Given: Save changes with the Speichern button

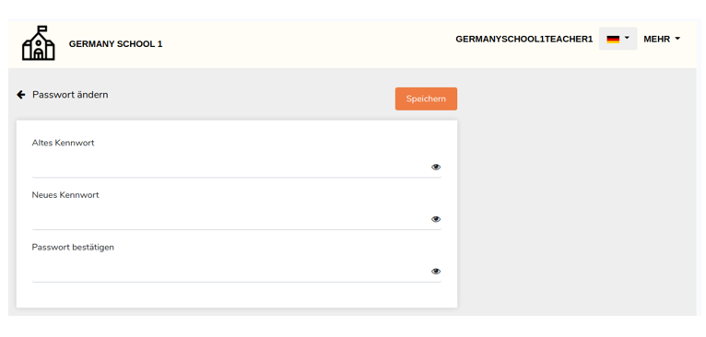Looking at the screenshot, I should pos(426,99).
